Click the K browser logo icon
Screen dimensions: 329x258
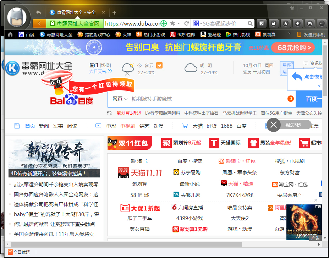point(261,23)
